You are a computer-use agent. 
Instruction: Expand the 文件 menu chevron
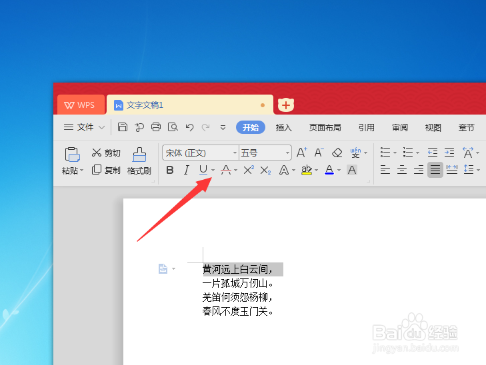click(101, 127)
